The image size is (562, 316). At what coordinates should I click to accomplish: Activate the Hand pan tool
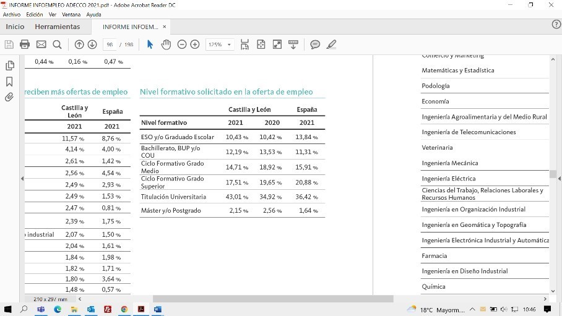[166, 45]
